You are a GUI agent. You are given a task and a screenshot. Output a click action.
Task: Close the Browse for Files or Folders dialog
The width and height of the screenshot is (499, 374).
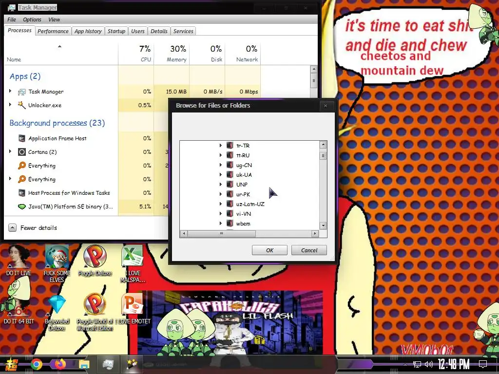coord(325,106)
